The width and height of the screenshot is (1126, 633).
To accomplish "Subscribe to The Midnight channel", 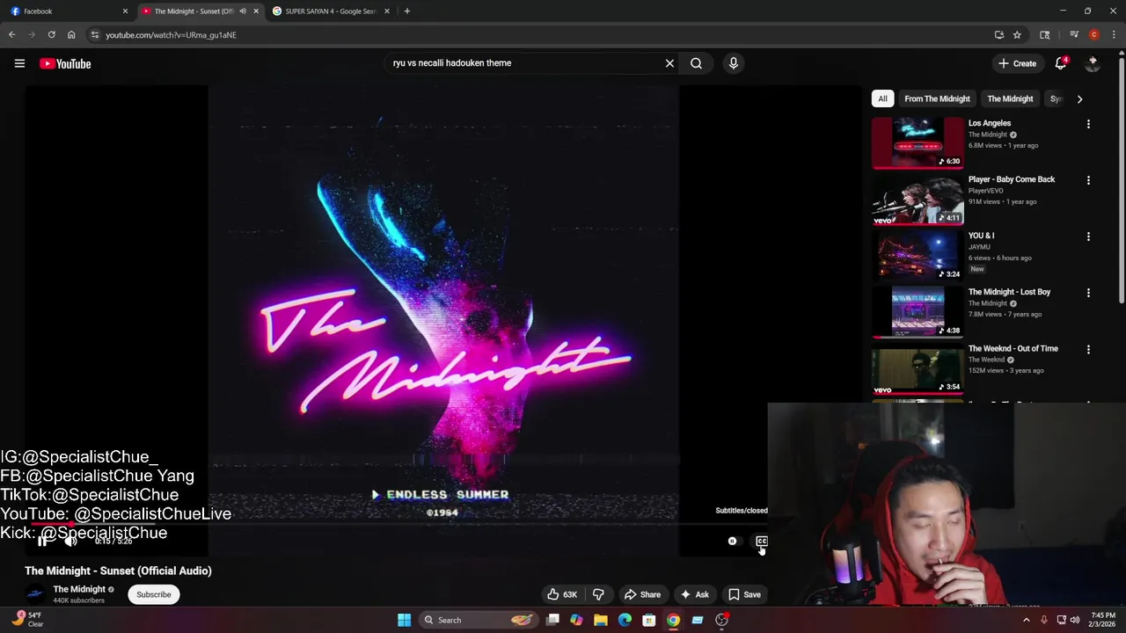I will click(x=154, y=594).
